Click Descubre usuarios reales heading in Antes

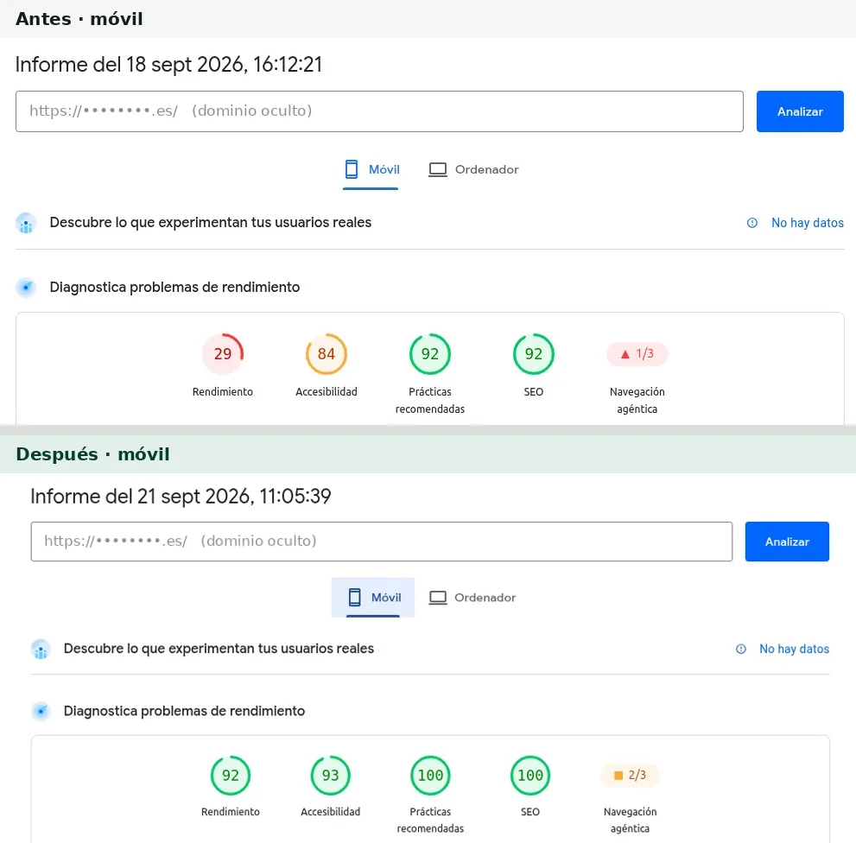click(x=210, y=223)
